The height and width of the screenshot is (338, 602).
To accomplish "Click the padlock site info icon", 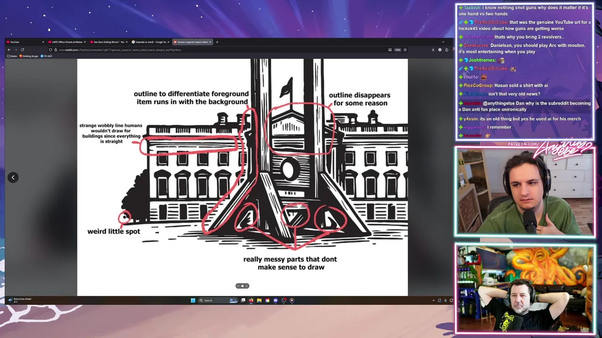I will pos(55,50).
